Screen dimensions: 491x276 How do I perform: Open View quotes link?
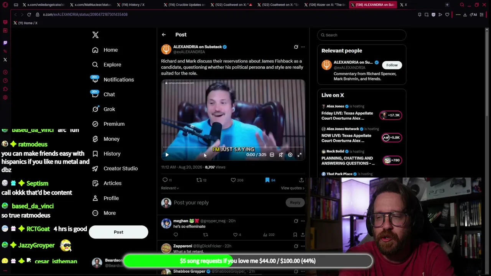point(293,188)
